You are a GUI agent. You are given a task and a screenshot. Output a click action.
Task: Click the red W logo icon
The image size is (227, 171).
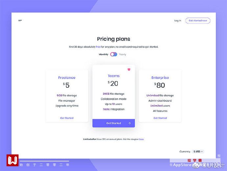coord(13,160)
